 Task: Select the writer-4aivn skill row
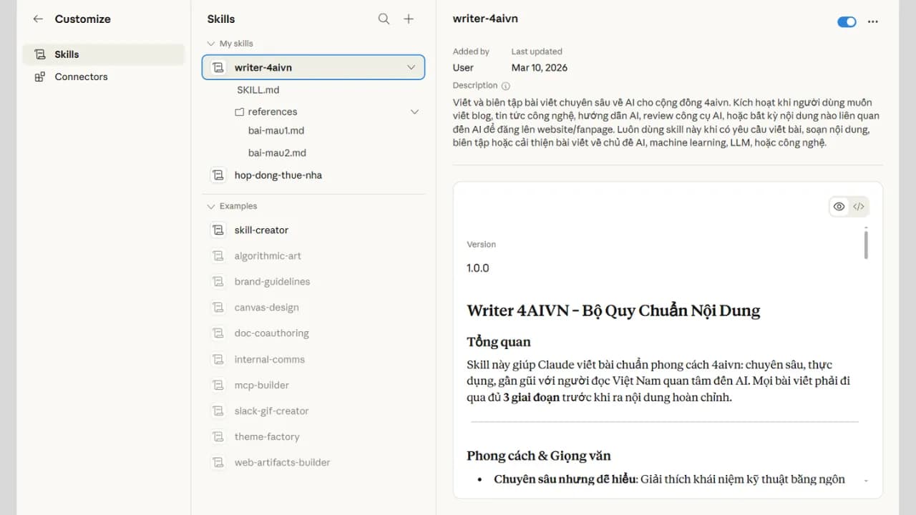313,67
